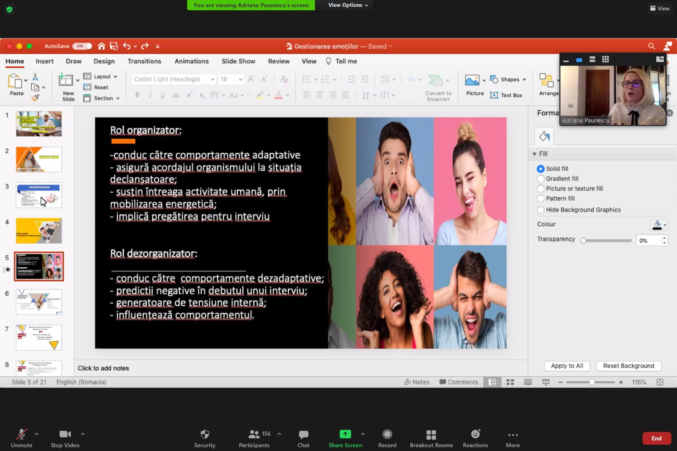Viewport: 677px width, 451px height.
Task: Open the font name dropdown
Action: (212, 79)
